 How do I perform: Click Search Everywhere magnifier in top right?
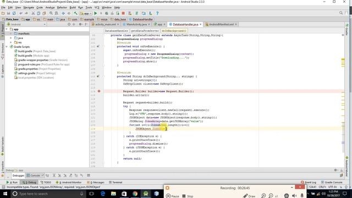[341, 13]
